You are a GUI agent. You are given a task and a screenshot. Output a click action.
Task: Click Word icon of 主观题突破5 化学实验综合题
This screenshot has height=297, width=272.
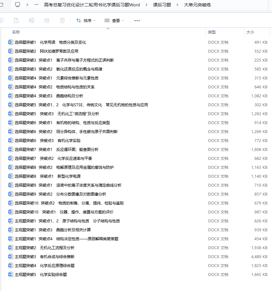click(x=10, y=274)
